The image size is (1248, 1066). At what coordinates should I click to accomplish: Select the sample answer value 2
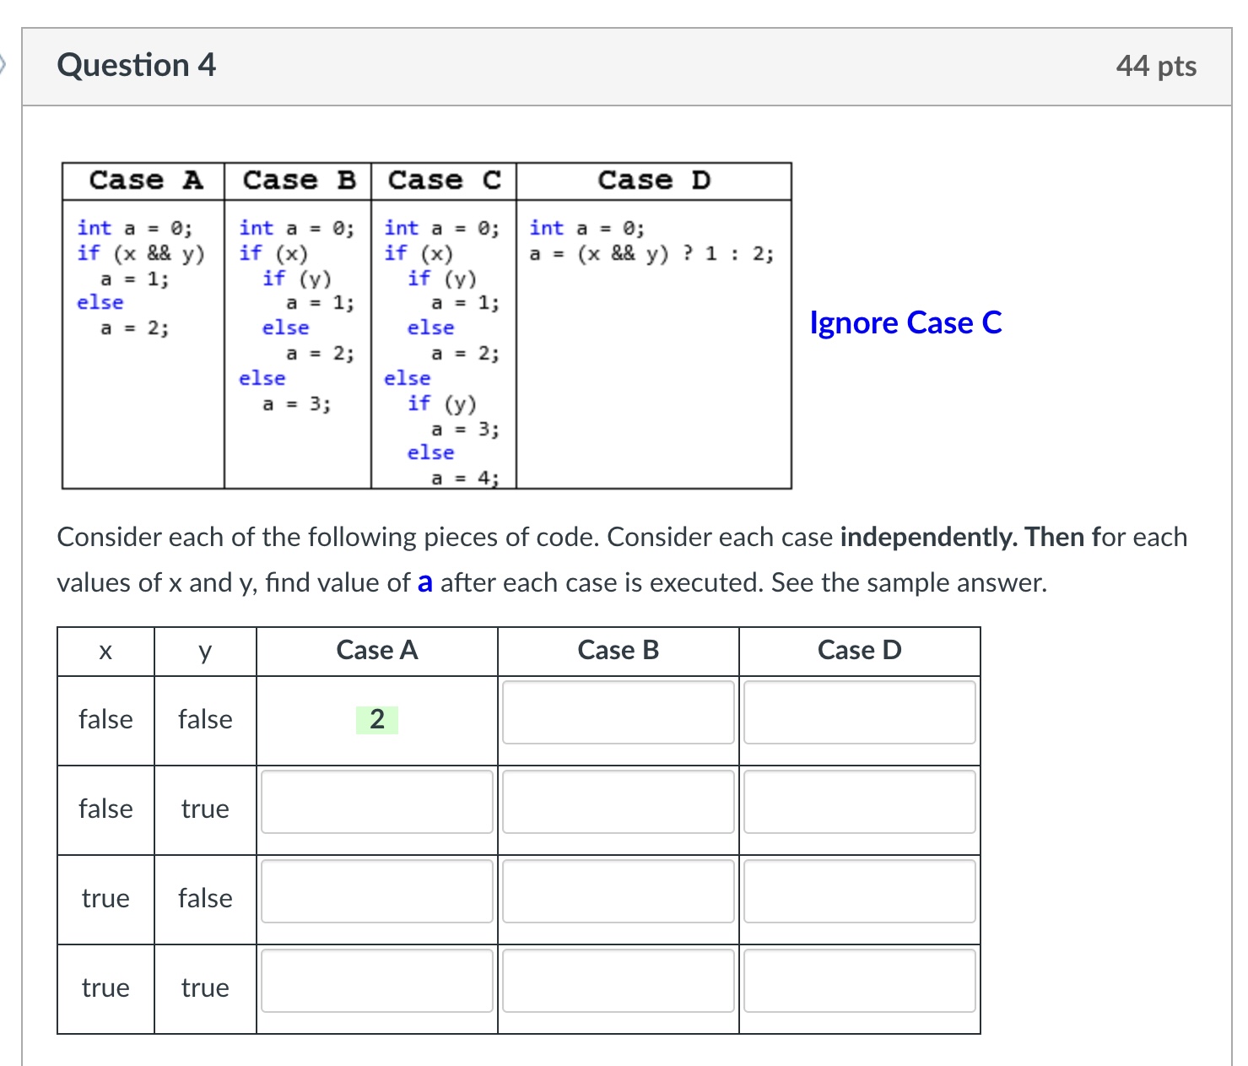pyautogui.click(x=376, y=719)
